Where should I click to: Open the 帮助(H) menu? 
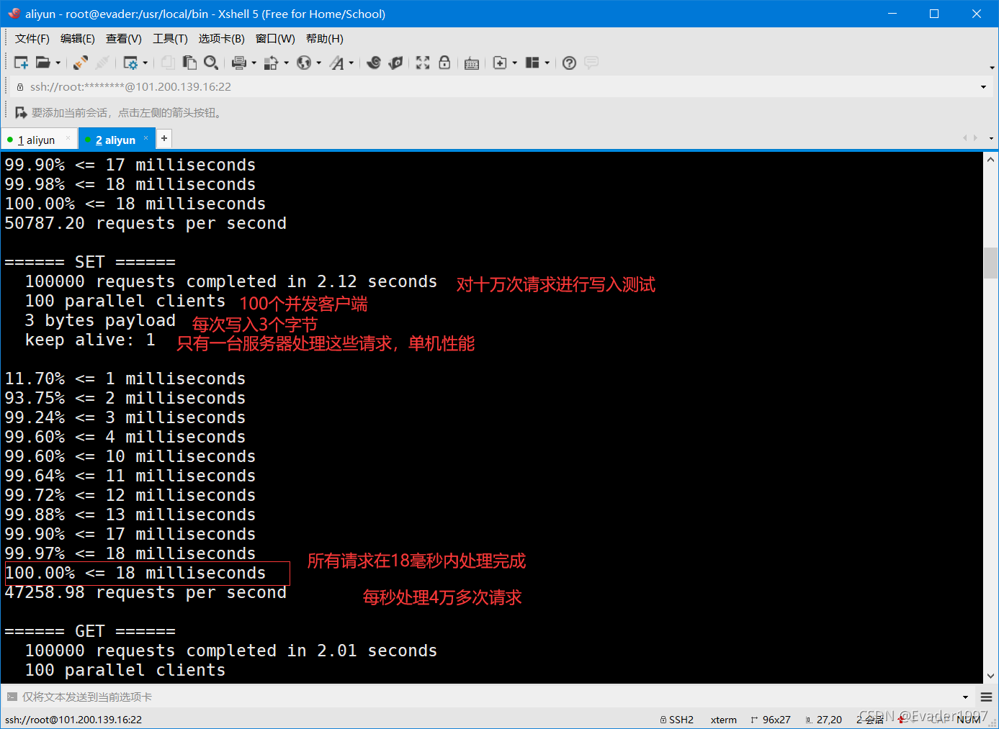(325, 39)
